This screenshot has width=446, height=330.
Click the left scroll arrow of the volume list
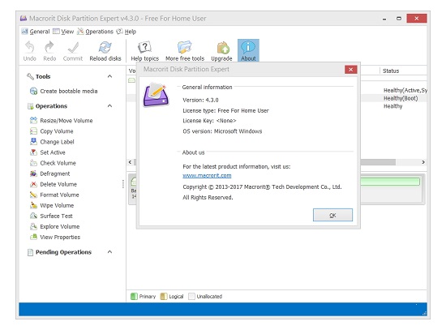pos(130,162)
